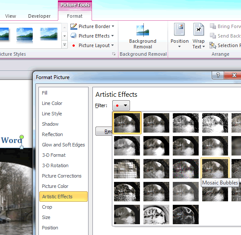This screenshot has width=241, height=235.
Task: Choose first effect thumbnail in second row
Action: (x=127, y=146)
